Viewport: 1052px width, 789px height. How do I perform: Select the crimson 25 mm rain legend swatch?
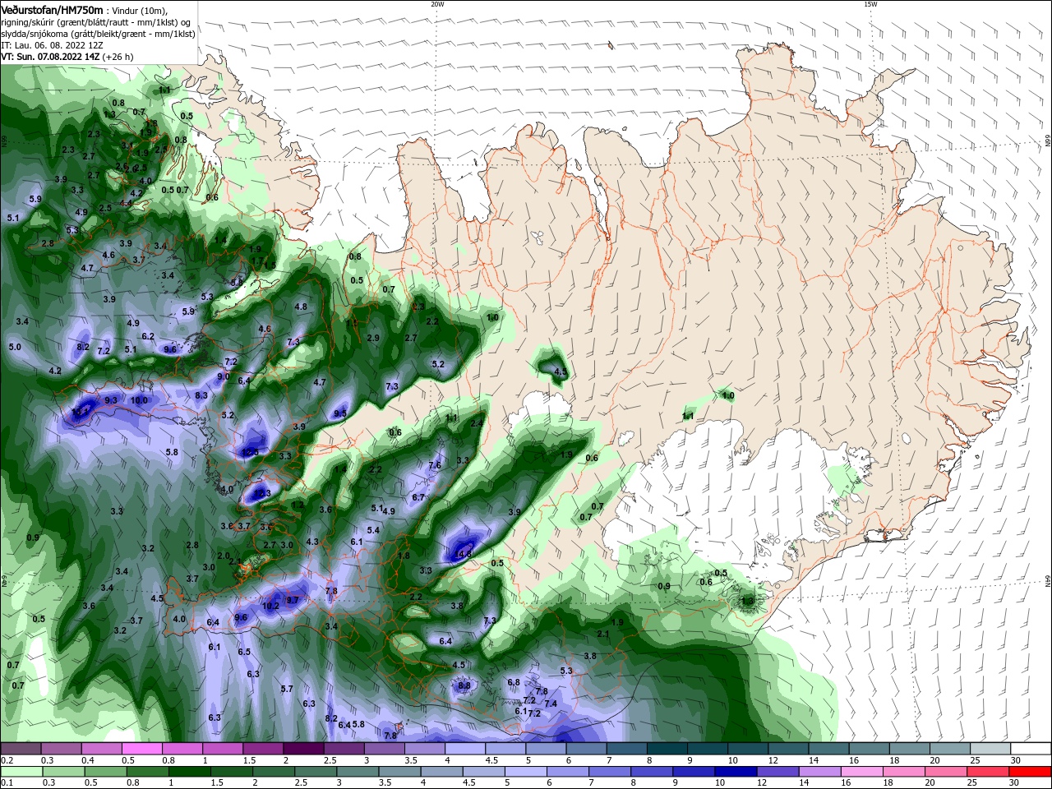[989, 772]
